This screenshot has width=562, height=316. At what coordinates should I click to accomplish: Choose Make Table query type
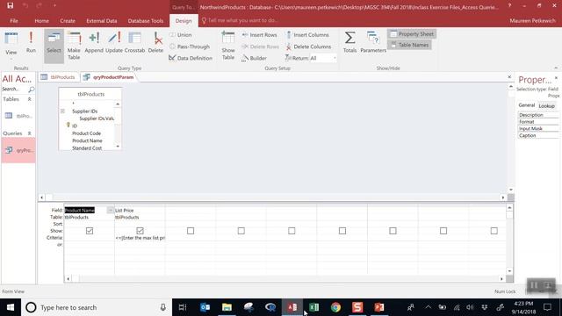[x=74, y=46]
